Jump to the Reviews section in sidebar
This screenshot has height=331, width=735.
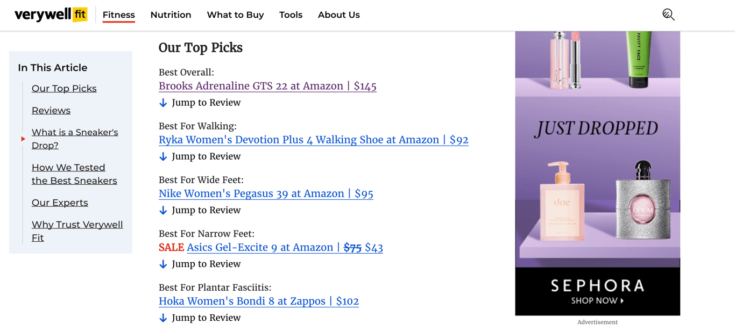(x=51, y=110)
